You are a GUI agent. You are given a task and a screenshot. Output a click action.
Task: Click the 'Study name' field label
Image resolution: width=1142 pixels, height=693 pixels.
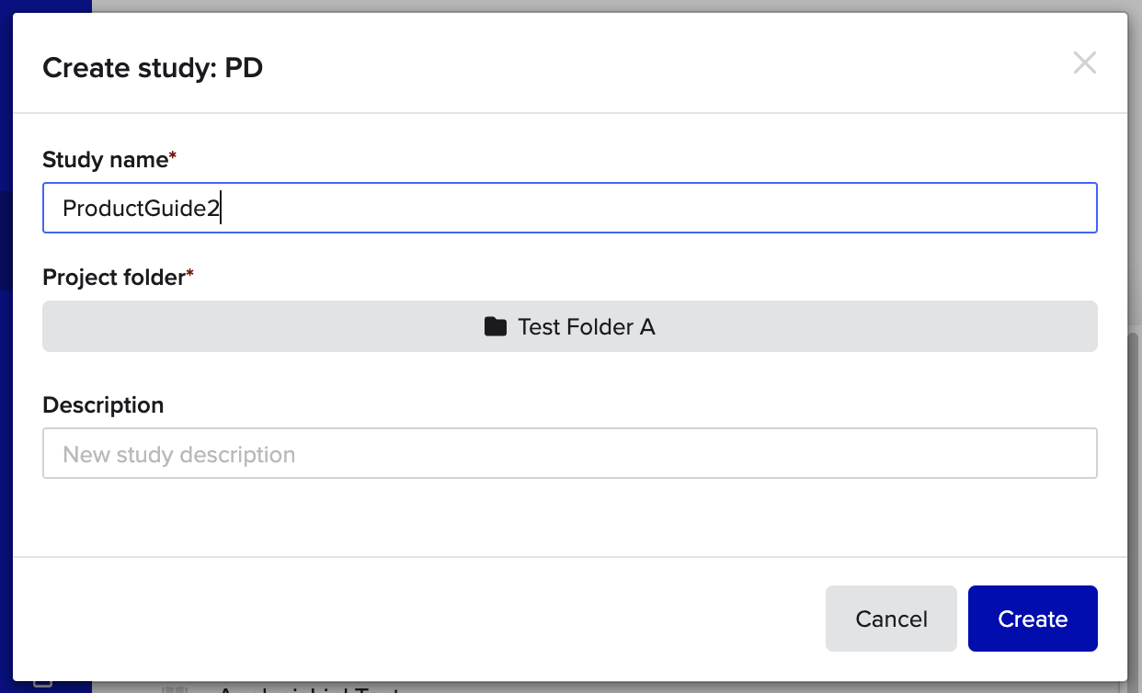[x=105, y=159]
